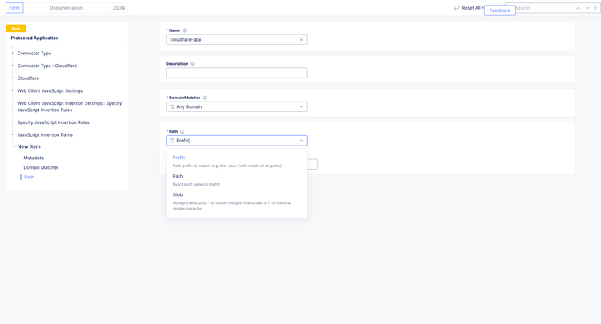601x324 pixels.
Task: Clear the Name field with the X icon
Action: point(301,39)
